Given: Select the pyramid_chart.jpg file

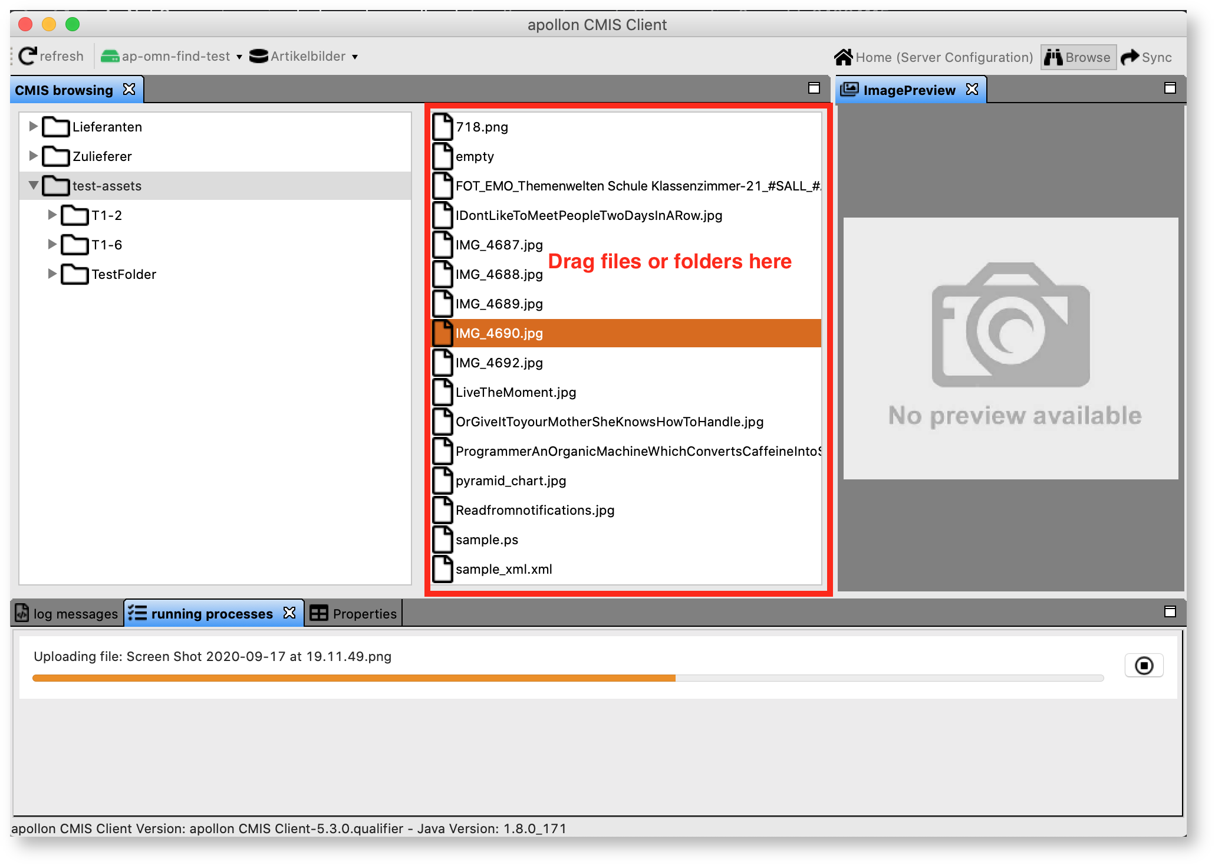Looking at the screenshot, I should pyautogui.click(x=511, y=481).
